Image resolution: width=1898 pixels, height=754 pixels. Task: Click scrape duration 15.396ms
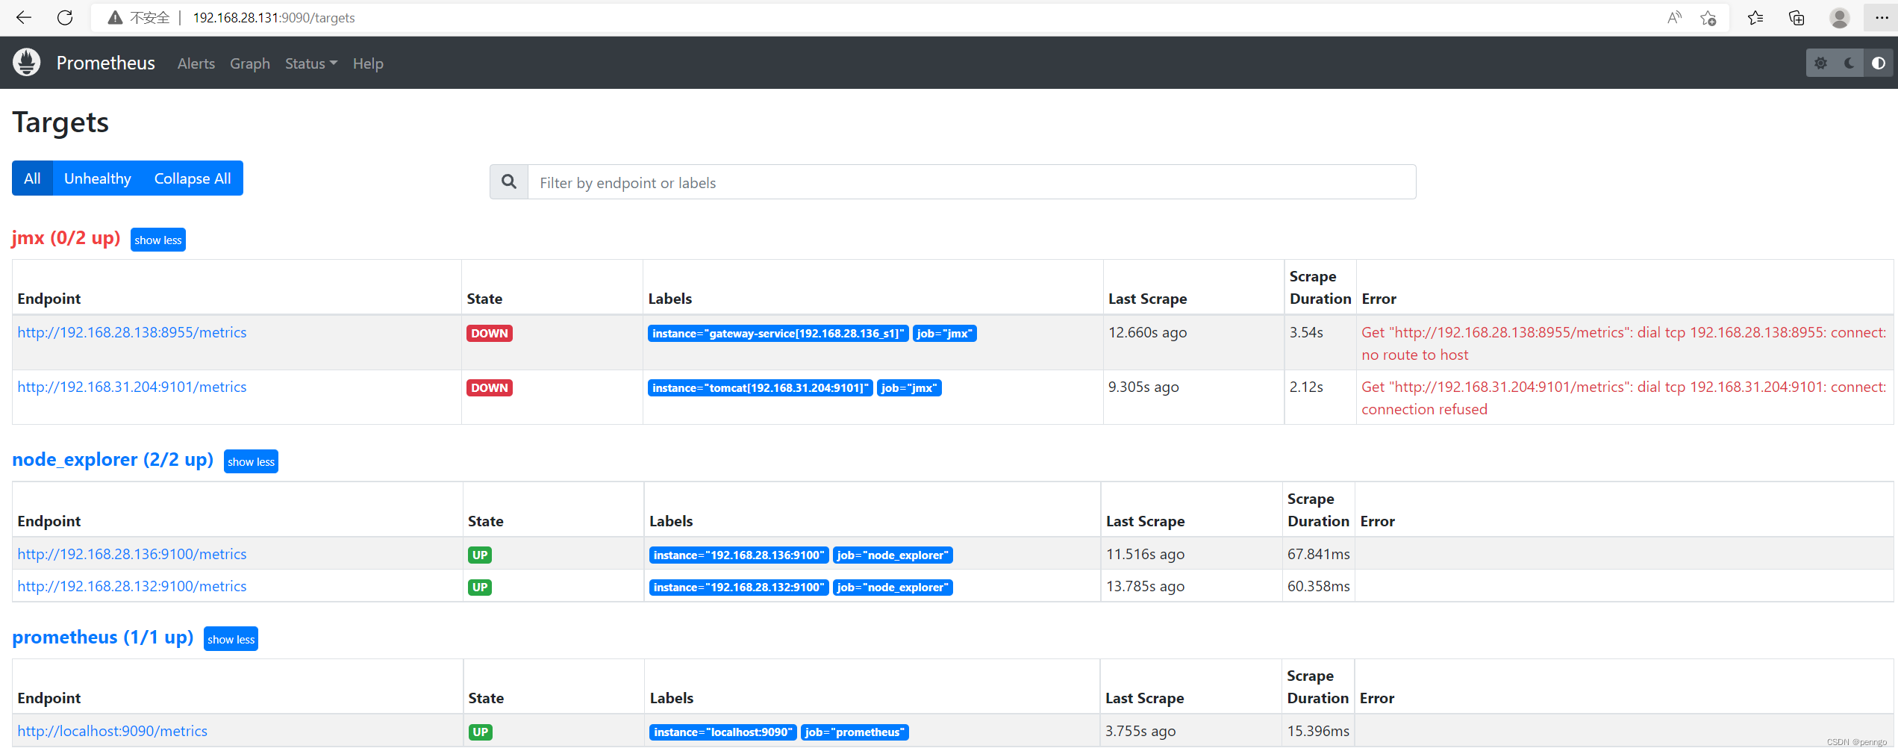tap(1318, 732)
